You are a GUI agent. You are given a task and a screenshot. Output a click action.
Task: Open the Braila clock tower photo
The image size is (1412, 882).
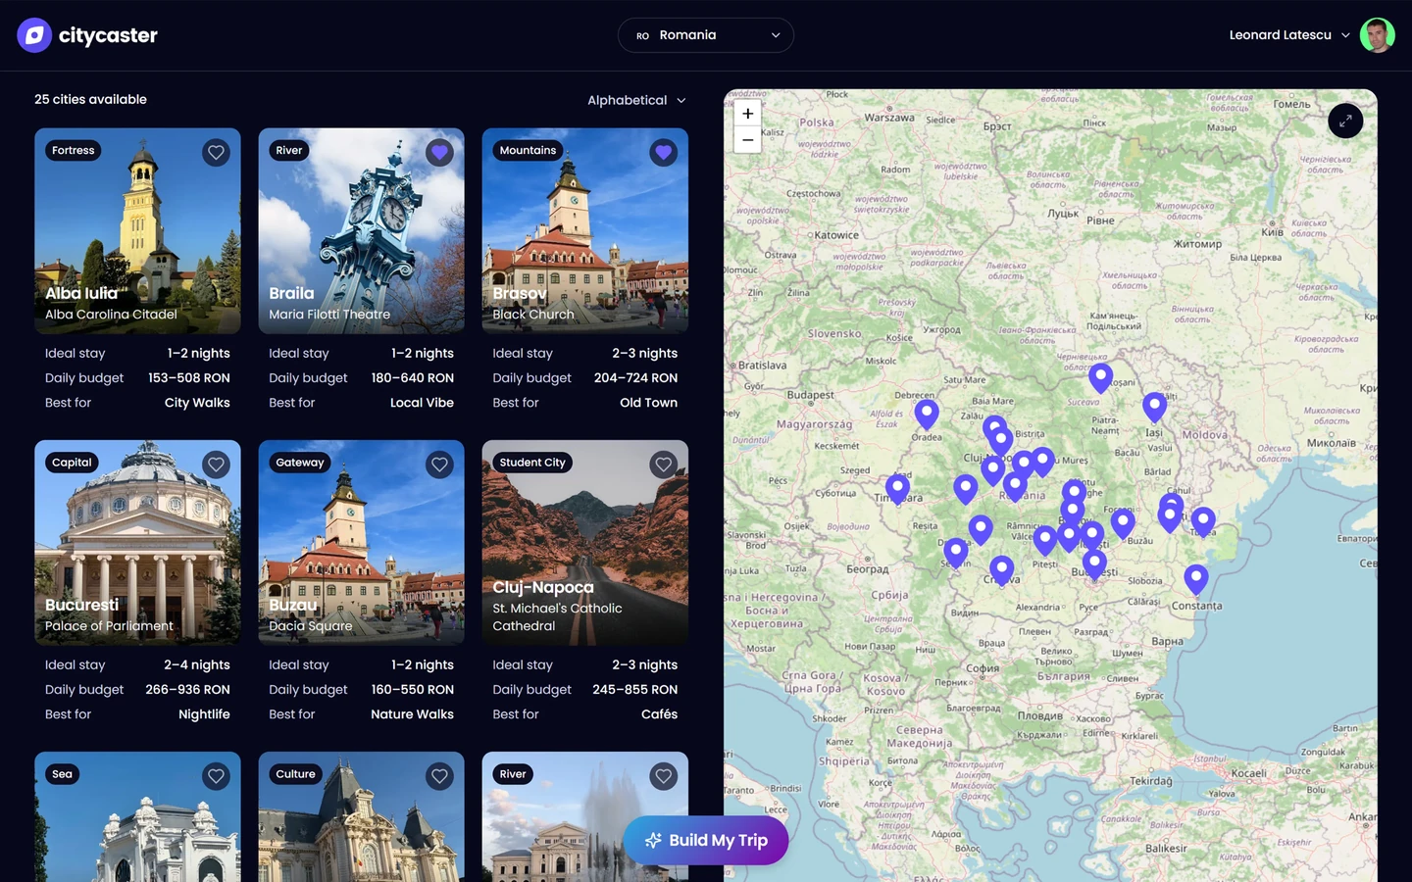(361, 231)
